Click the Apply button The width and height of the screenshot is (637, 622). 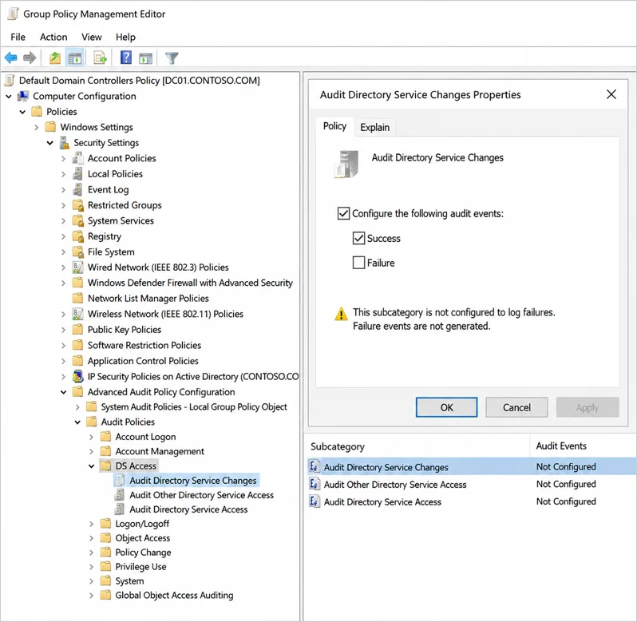(588, 407)
